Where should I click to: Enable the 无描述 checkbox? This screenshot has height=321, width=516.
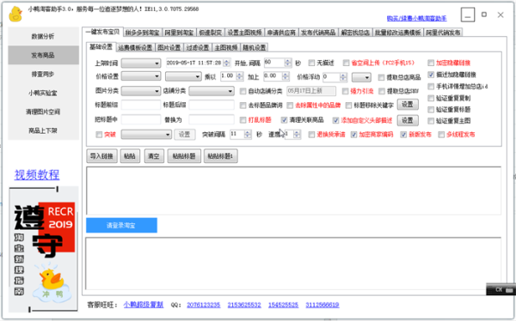point(311,63)
